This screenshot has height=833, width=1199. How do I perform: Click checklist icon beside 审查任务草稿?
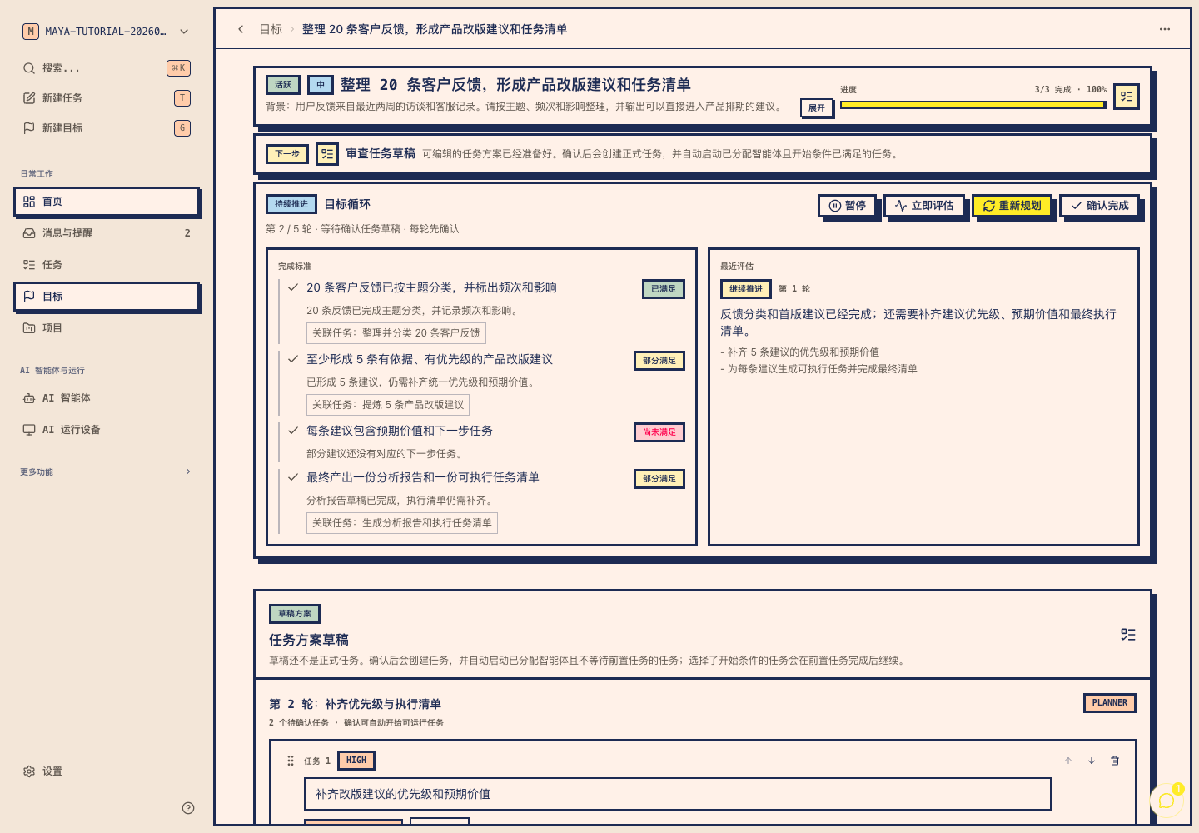pyautogui.click(x=327, y=154)
